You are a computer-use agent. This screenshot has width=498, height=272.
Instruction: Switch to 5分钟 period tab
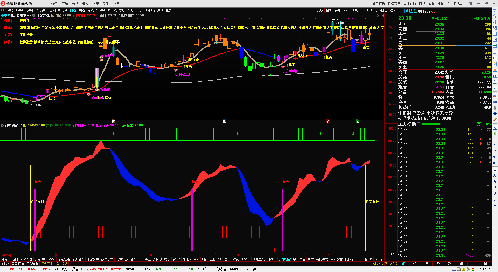29,10
